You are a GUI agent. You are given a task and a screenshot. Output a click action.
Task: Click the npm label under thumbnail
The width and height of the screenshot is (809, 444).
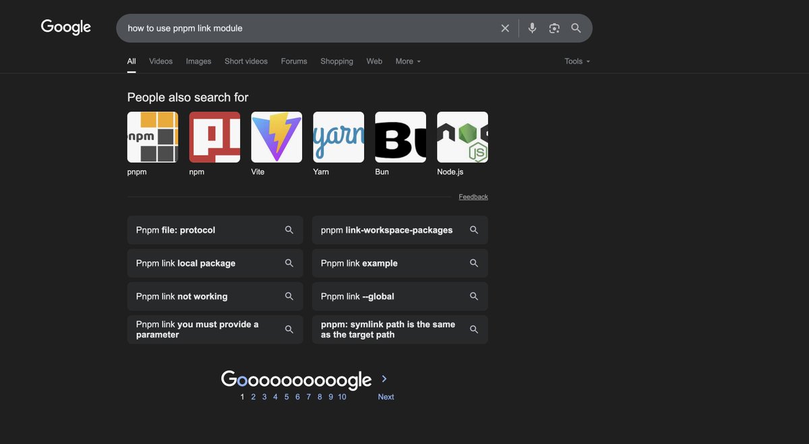coord(197,172)
